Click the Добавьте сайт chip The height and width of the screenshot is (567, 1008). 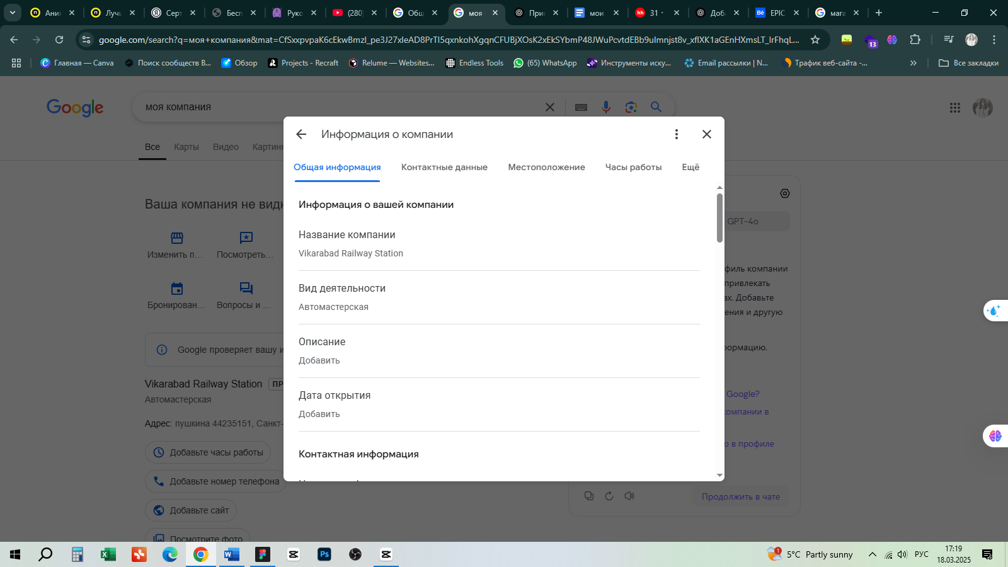pos(191,510)
